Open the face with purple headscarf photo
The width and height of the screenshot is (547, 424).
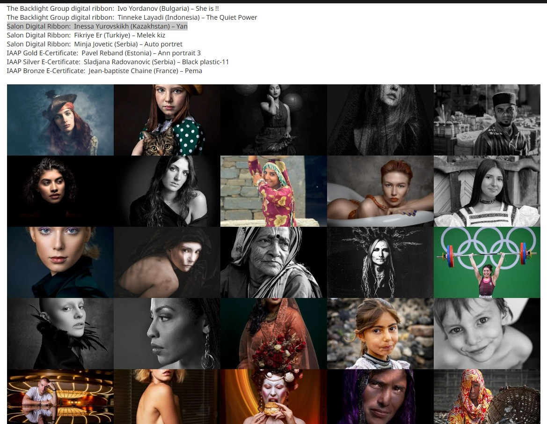(380, 396)
